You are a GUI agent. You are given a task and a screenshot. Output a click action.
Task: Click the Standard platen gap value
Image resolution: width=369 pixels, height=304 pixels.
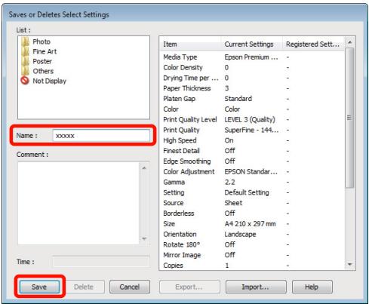(x=238, y=99)
